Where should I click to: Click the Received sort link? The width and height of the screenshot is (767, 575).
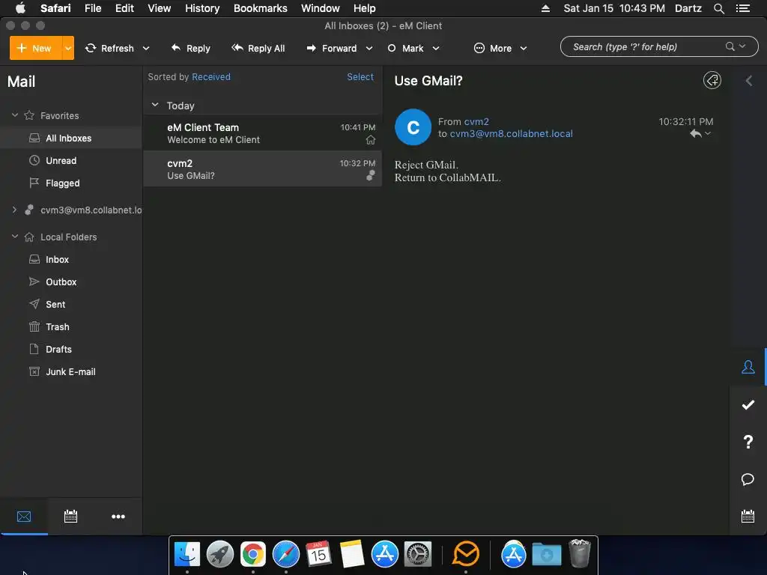tap(210, 77)
